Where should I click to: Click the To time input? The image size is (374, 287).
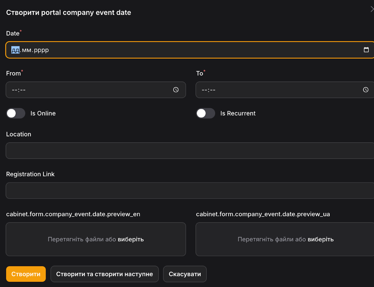click(278, 90)
